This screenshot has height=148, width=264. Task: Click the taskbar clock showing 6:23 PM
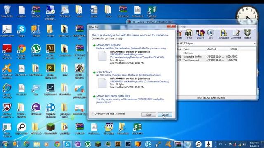pos(254,144)
